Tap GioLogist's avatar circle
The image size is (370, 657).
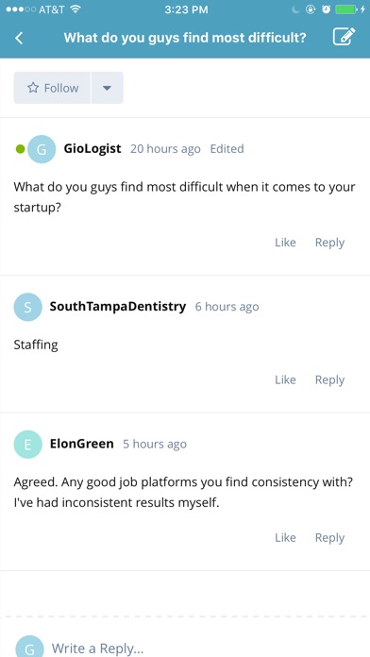coord(42,149)
